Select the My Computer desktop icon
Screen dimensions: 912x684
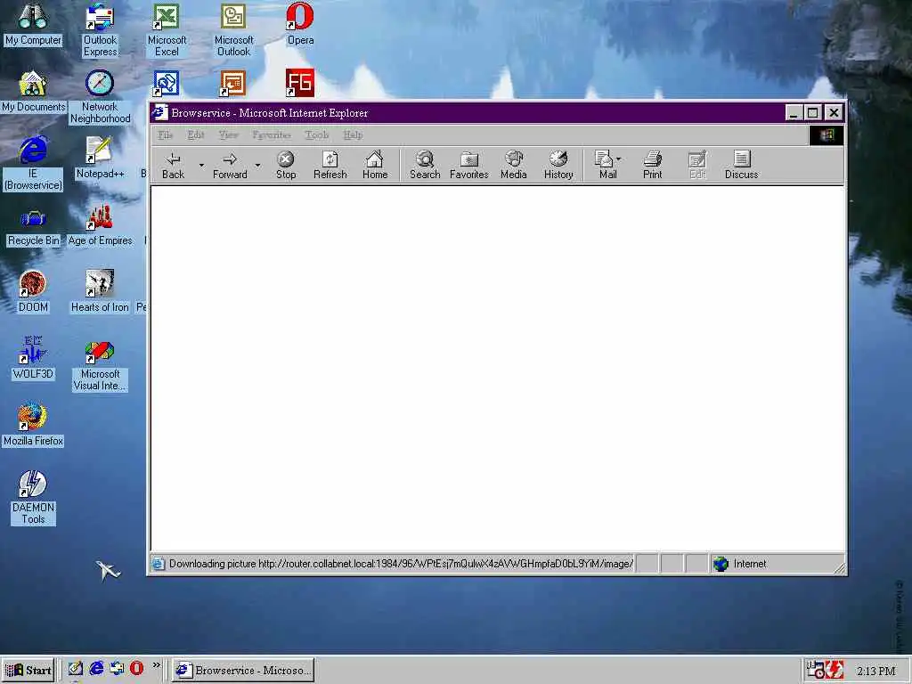point(33,24)
